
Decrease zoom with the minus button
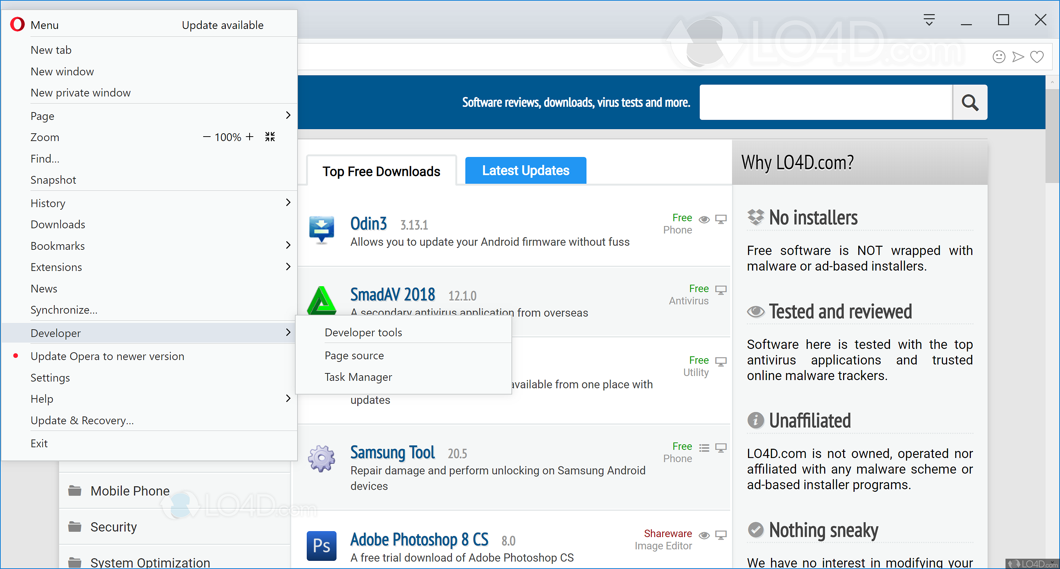(207, 137)
